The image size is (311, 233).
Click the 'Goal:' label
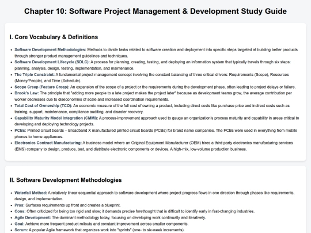click(x=20, y=224)
